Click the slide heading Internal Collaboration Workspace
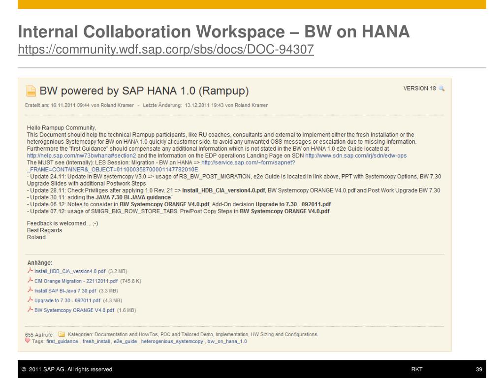The height and width of the screenshot is (378, 504). click(214, 31)
